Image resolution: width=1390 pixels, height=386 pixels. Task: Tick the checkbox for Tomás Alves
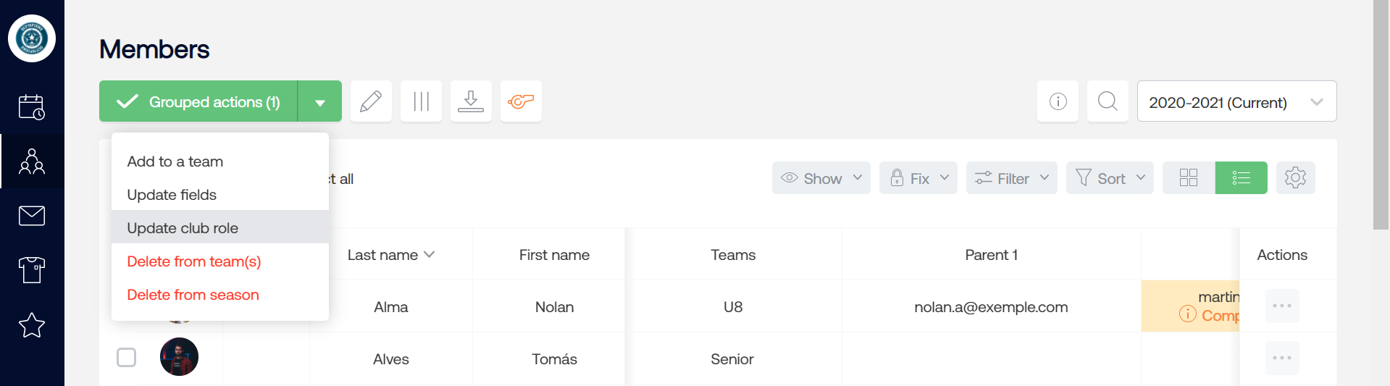click(x=127, y=357)
